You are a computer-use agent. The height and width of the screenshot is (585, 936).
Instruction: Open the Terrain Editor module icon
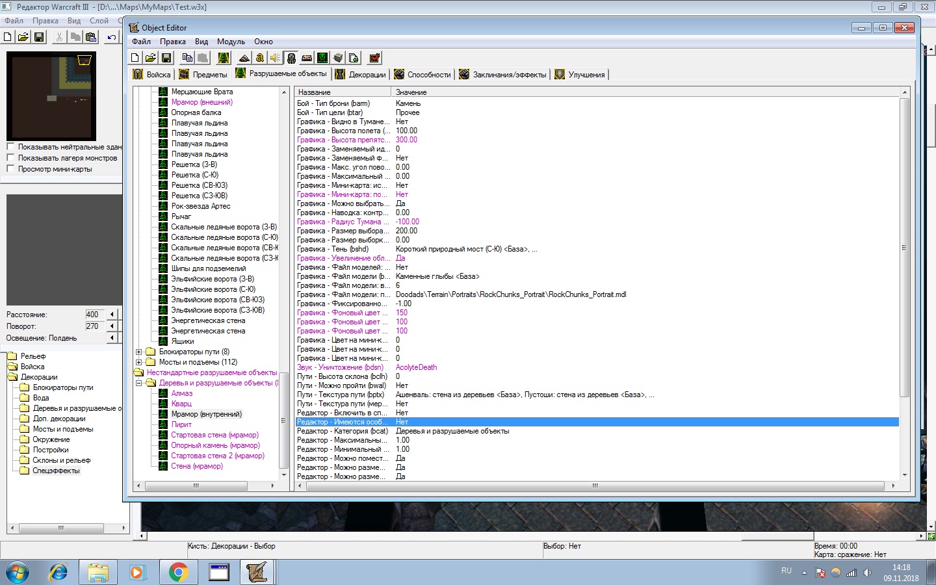[244, 58]
